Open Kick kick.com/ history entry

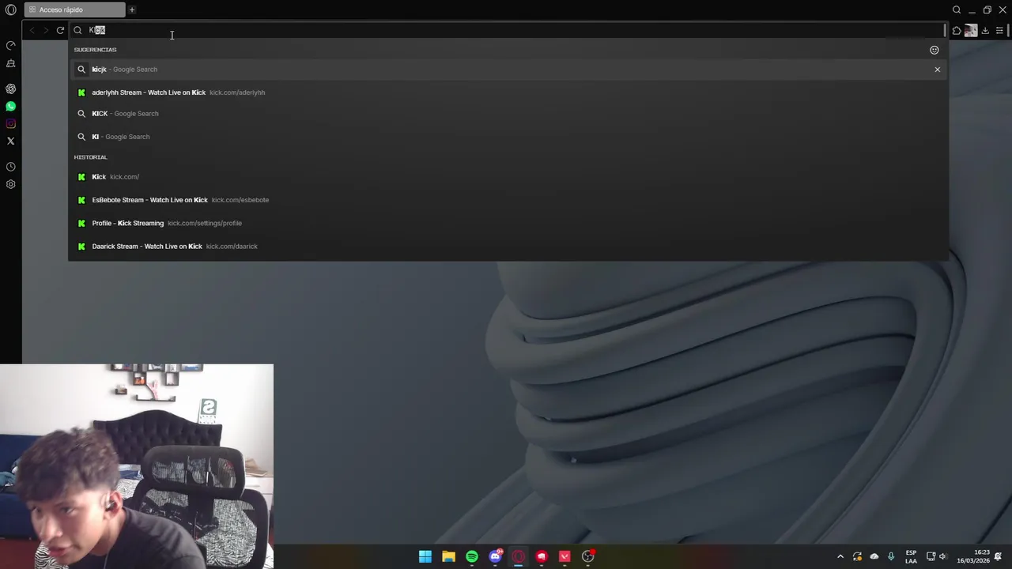click(x=508, y=177)
